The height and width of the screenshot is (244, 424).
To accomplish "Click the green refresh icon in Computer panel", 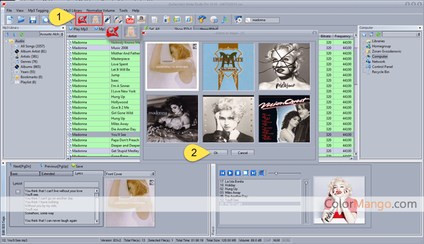I will tap(378, 34).
